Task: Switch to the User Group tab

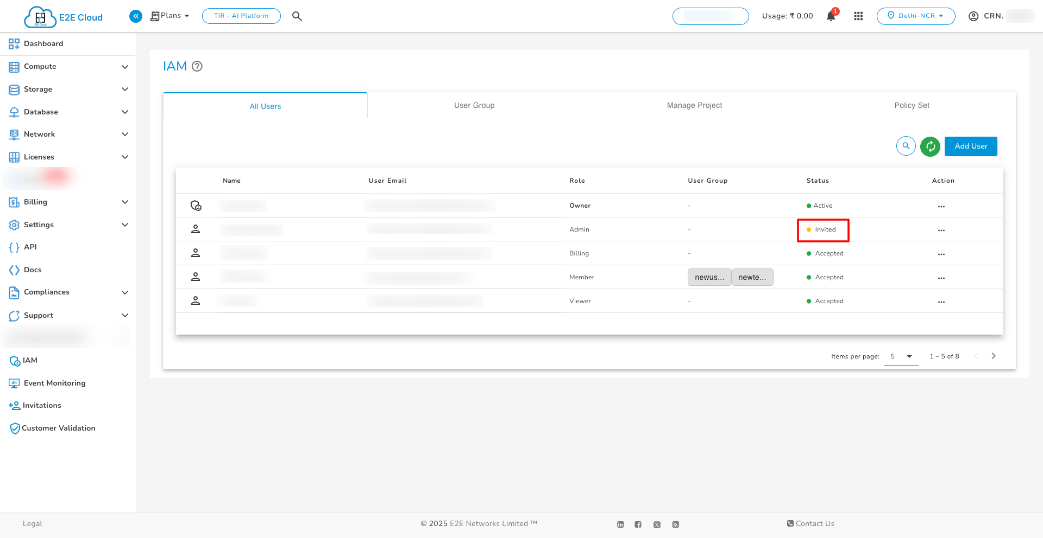Action: [x=474, y=105]
